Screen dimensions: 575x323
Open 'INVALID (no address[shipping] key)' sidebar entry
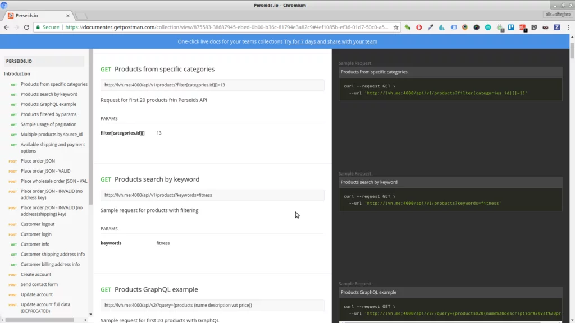(51, 211)
